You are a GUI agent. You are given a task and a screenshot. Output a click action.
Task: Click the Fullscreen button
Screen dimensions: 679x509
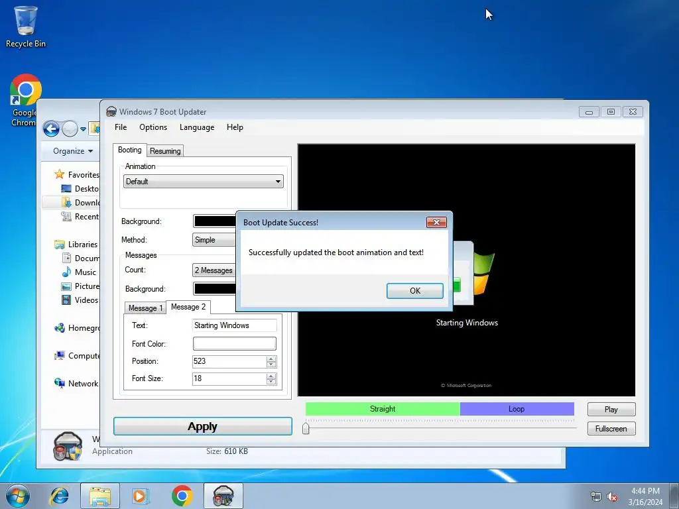coord(611,429)
